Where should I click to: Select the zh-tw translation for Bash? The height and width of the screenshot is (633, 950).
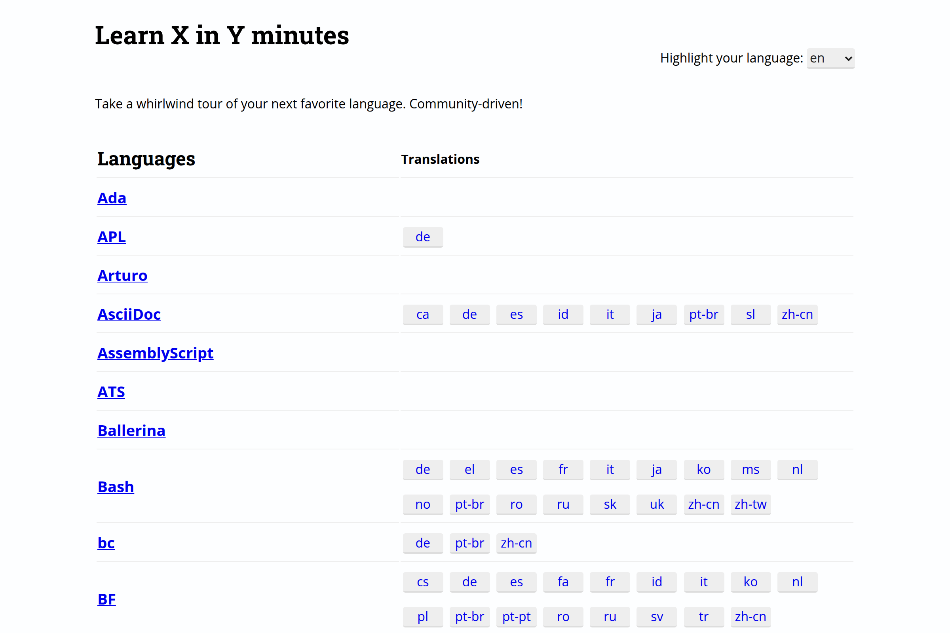751,504
